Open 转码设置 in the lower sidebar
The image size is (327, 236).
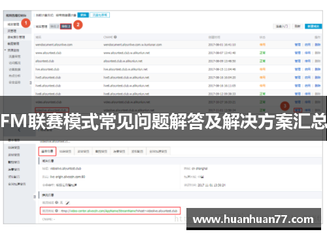14,147
